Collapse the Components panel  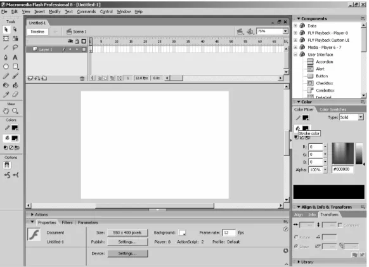click(299, 18)
